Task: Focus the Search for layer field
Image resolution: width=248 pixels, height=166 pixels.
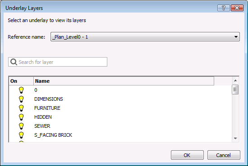Action: pyautogui.click(x=58, y=62)
